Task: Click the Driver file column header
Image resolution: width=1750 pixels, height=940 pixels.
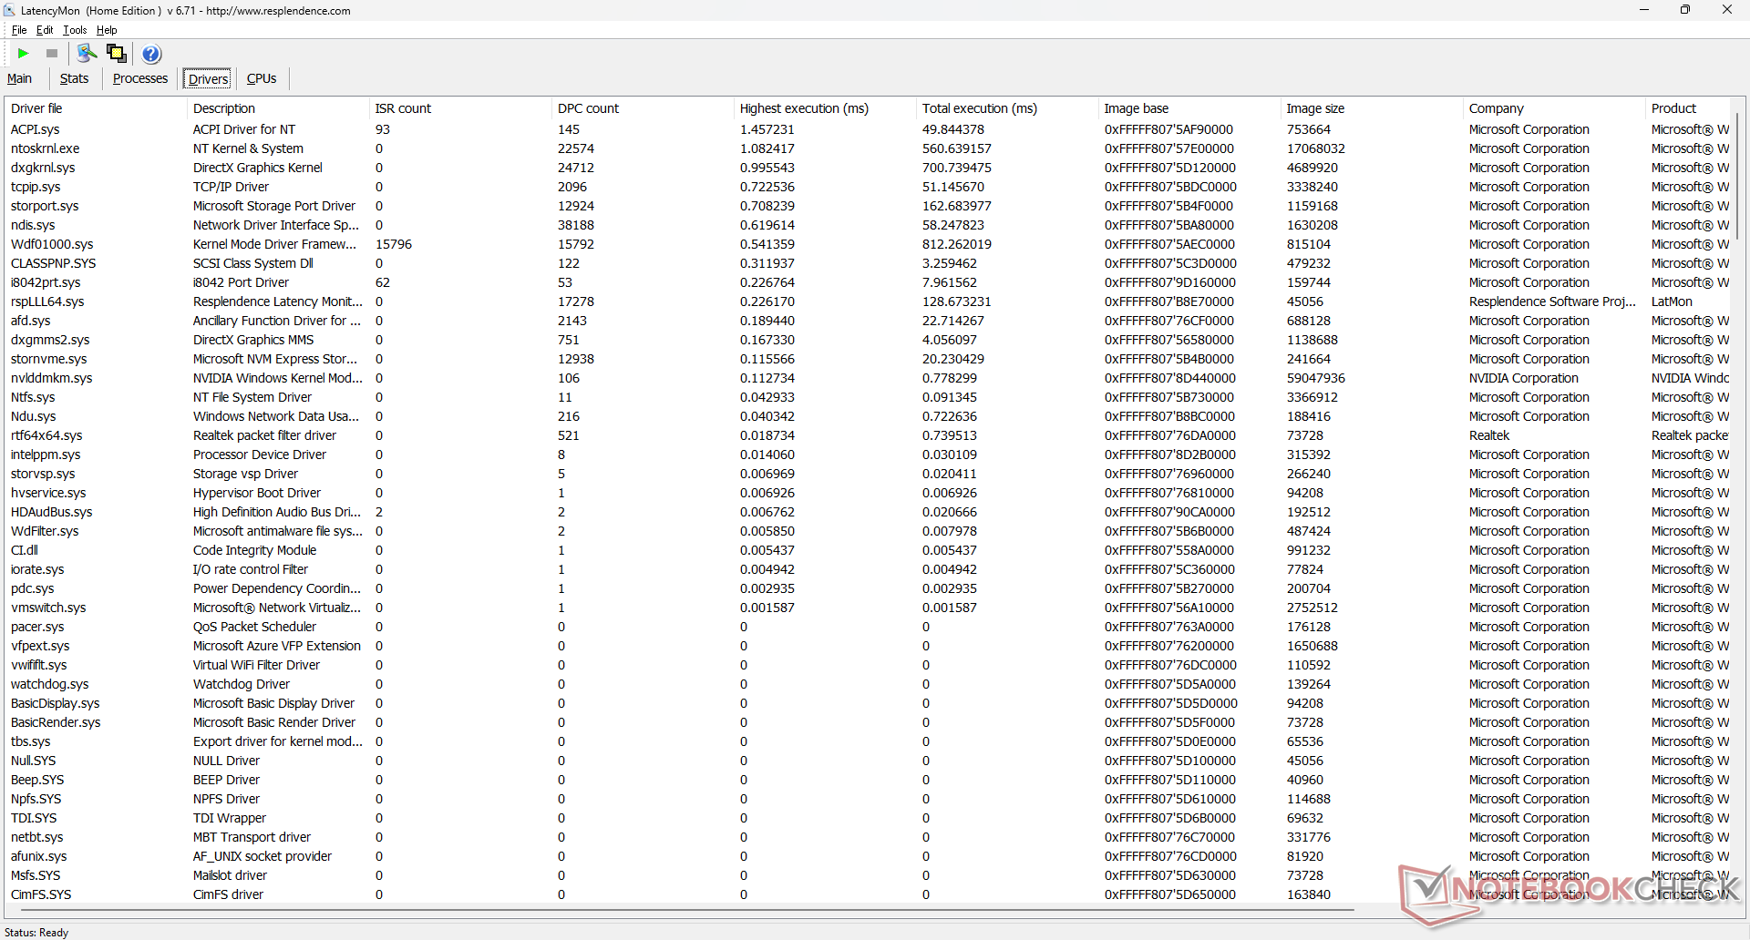Action: pyautogui.click(x=36, y=108)
